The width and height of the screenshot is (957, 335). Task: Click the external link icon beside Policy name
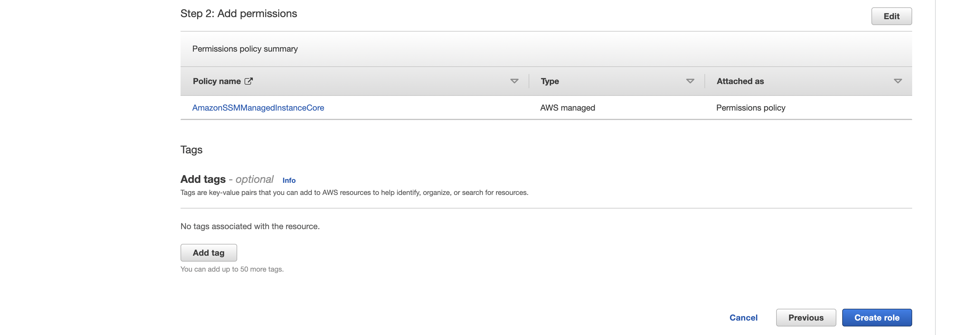248,81
